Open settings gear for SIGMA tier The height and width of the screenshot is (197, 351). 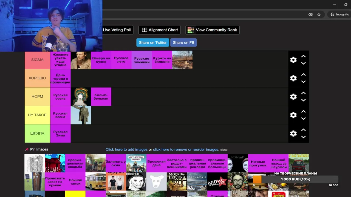(x=293, y=60)
